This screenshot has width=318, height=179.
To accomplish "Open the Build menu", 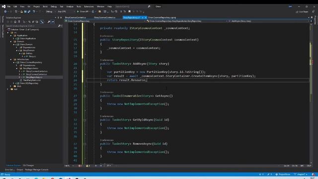I will [x=45, y=6].
